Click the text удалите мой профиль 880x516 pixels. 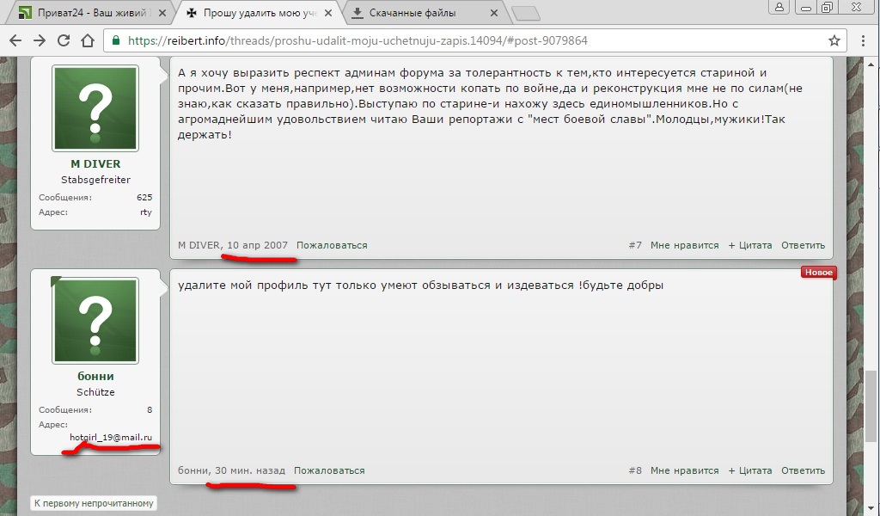pos(243,285)
